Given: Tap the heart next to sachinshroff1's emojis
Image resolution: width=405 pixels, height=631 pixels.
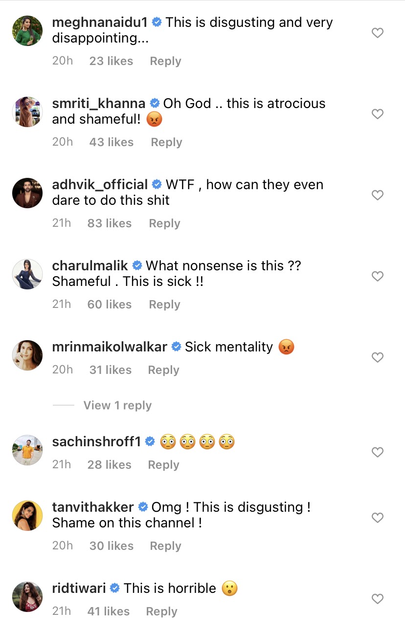Looking at the screenshot, I should tap(377, 452).
